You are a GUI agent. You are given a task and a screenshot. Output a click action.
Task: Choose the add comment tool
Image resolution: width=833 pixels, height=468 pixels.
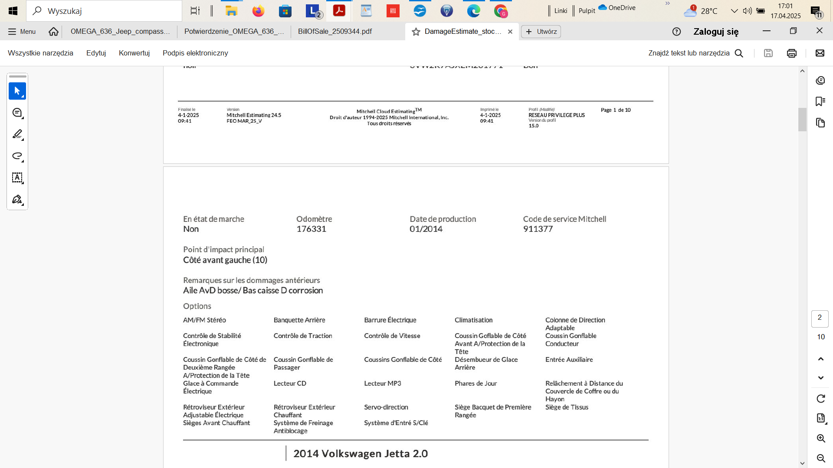[x=17, y=113]
